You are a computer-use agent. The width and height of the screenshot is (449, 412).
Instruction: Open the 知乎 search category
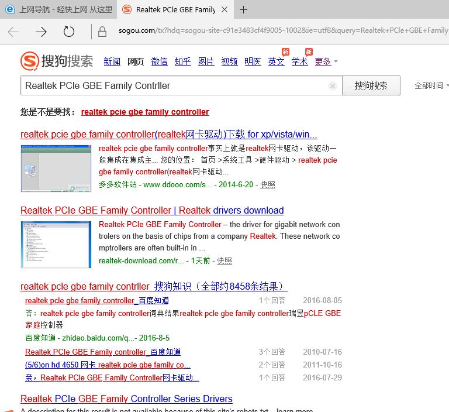182,61
